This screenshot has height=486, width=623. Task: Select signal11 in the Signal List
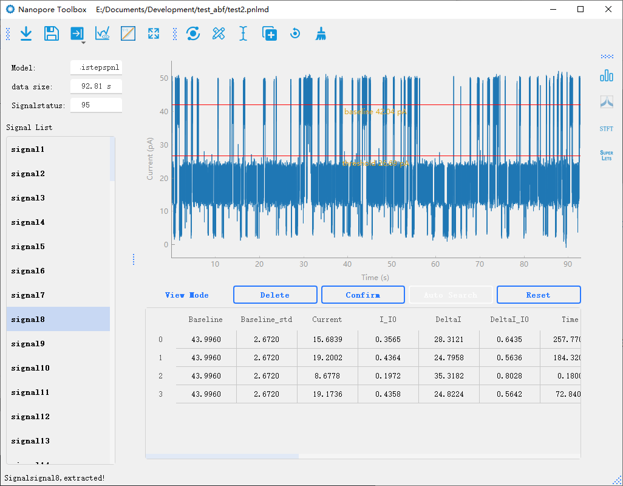(58, 392)
